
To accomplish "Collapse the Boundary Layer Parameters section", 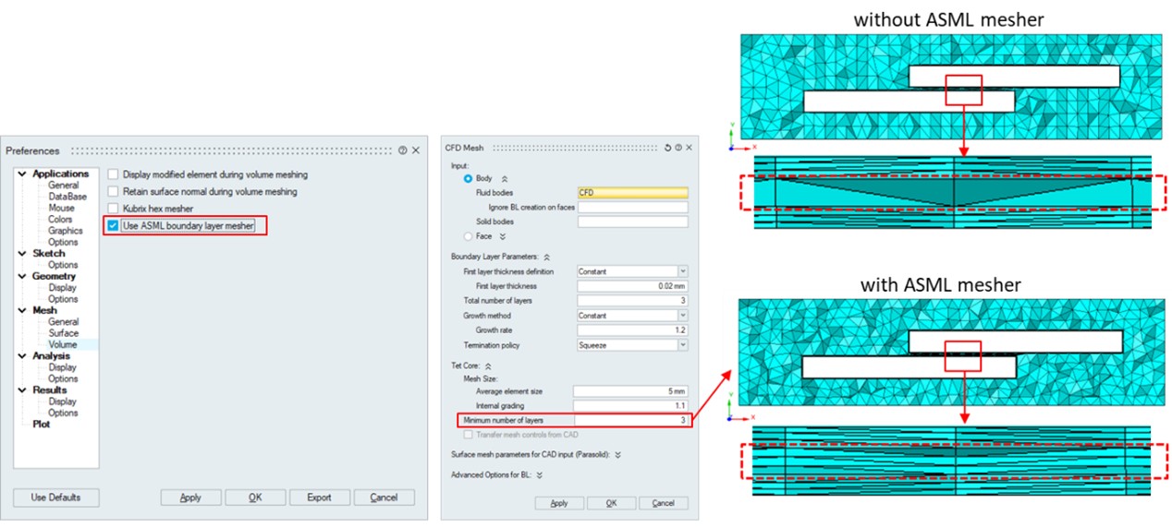I will [546, 257].
